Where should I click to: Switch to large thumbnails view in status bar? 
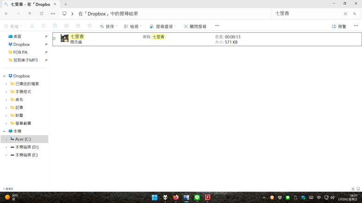click(x=358, y=189)
